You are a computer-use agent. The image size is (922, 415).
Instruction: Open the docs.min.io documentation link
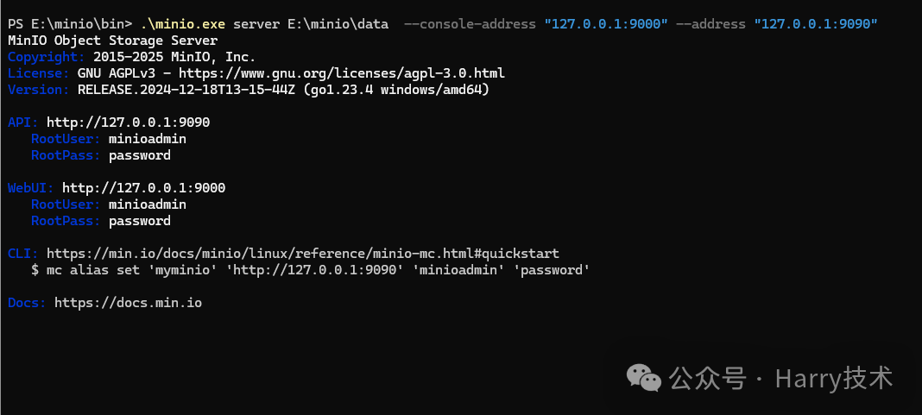pyautogui.click(x=128, y=303)
